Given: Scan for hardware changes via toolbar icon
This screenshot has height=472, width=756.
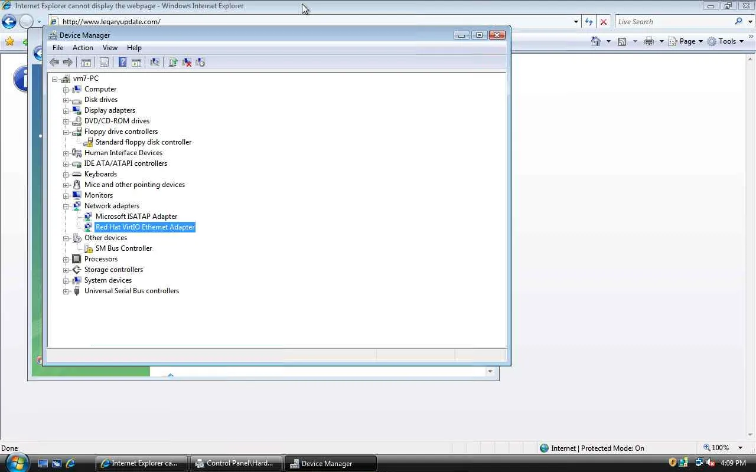Looking at the screenshot, I should pos(155,62).
